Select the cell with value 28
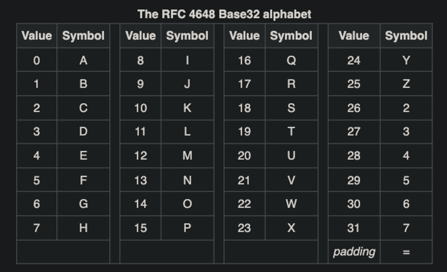The width and height of the screenshot is (447, 272). click(x=354, y=156)
